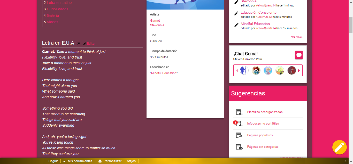Click the right arrow of the chat avatars
This screenshot has height=164, width=353.
click(299, 71)
